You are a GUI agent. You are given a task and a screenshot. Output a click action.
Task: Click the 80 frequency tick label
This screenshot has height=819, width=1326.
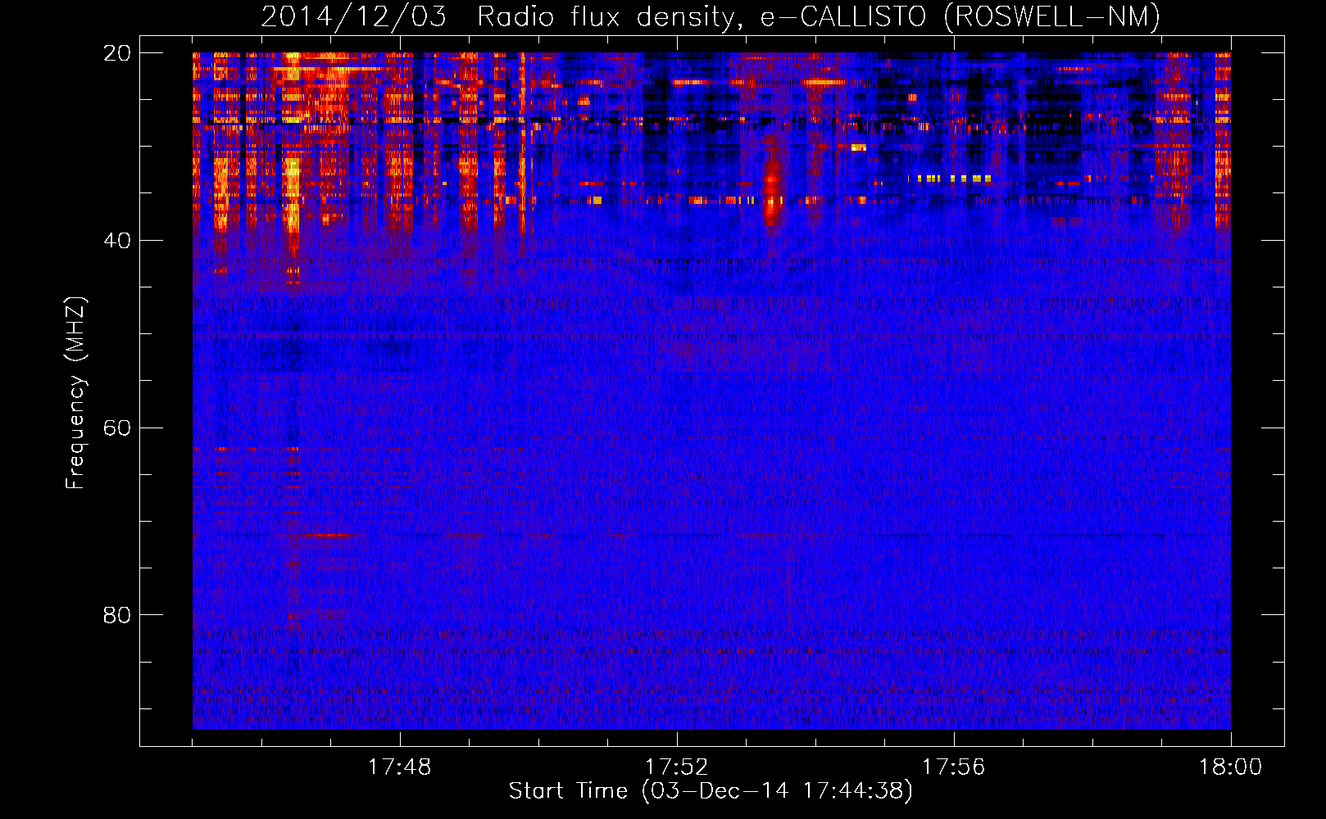pyautogui.click(x=116, y=615)
